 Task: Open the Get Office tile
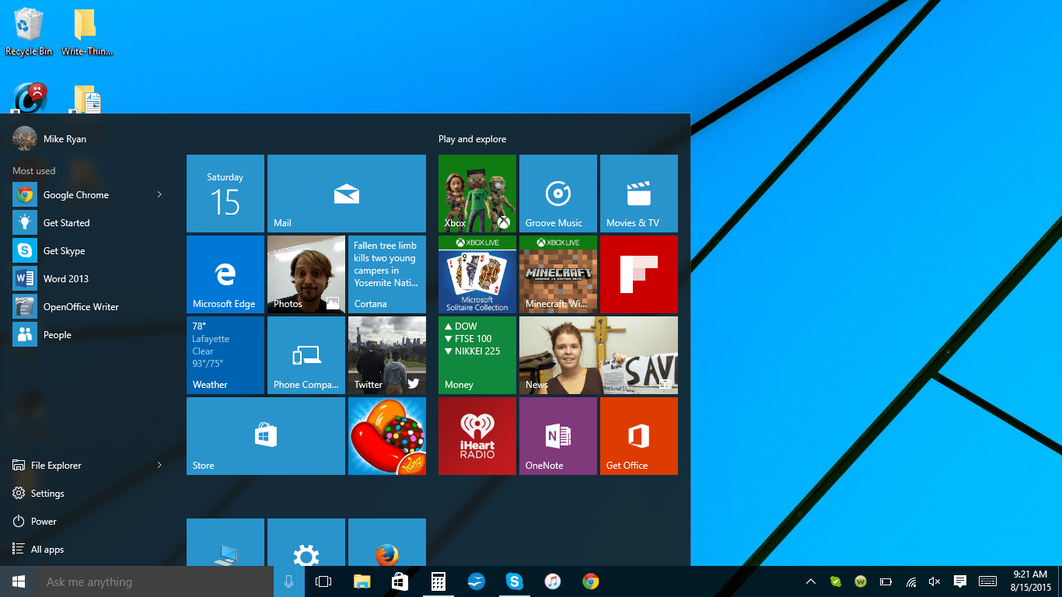tap(639, 436)
